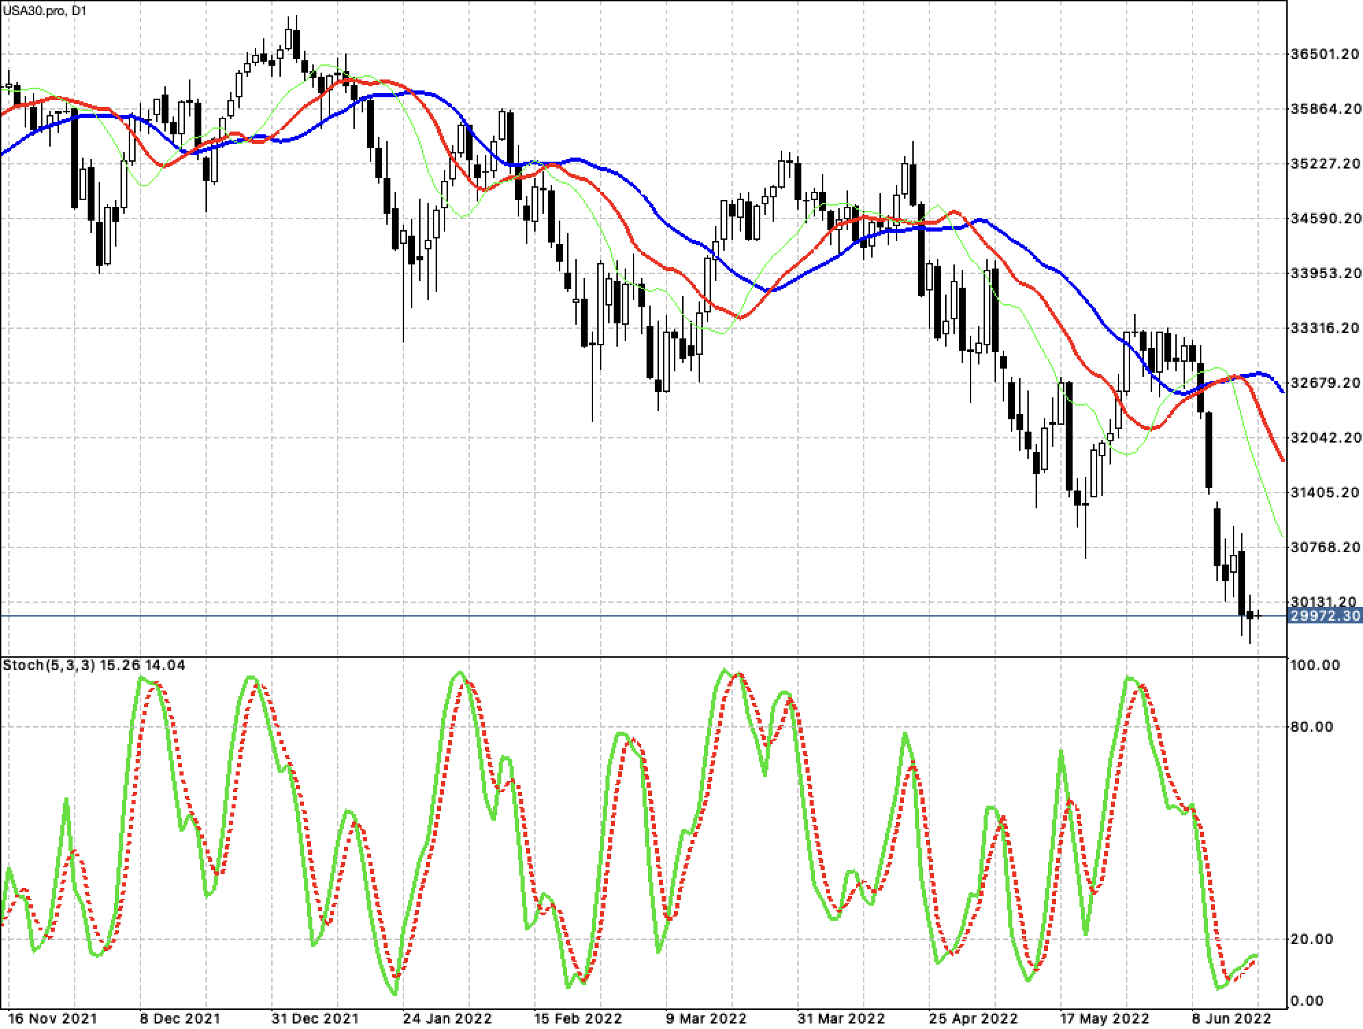Image resolution: width=1363 pixels, height=1029 pixels.
Task: Click the 31 Dec 2021 date label
Action: click(314, 1018)
